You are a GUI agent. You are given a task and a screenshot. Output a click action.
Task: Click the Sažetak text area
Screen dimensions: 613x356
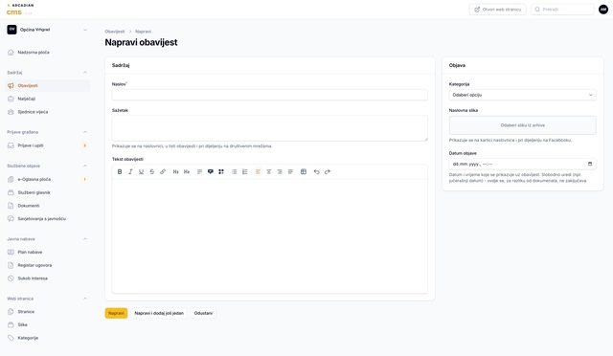click(x=270, y=128)
